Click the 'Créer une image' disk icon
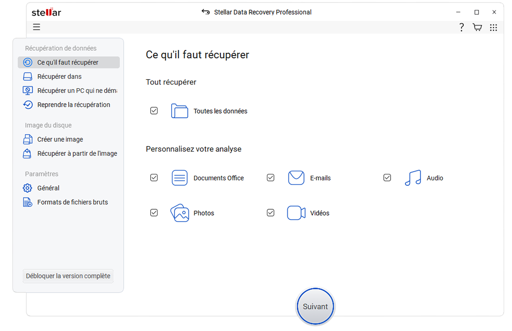 27,139
